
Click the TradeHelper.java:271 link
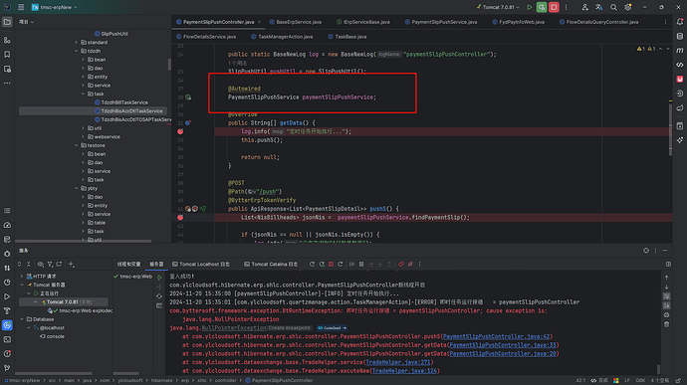tap(398, 362)
